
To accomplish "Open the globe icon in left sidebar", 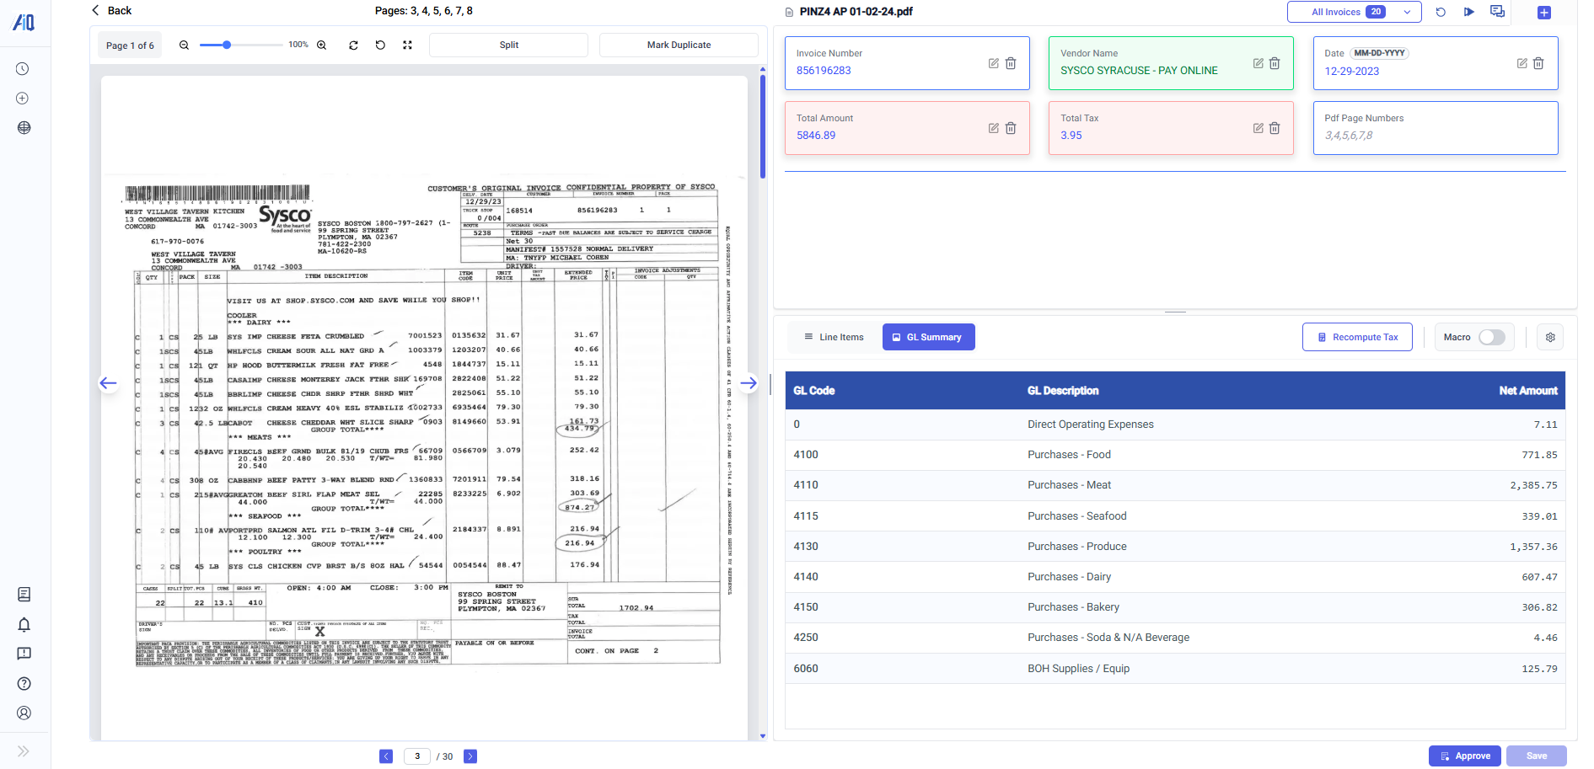I will tap(24, 128).
